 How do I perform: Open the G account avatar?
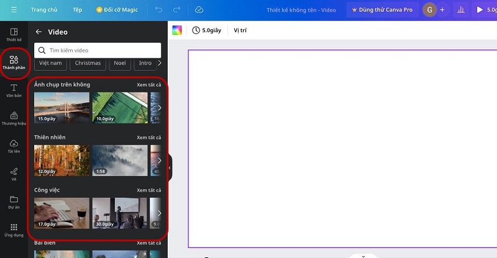click(x=430, y=10)
